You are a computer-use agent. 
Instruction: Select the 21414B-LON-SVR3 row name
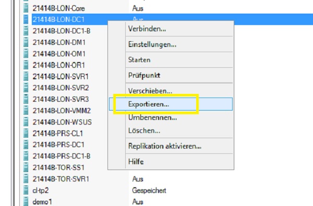[61, 99]
